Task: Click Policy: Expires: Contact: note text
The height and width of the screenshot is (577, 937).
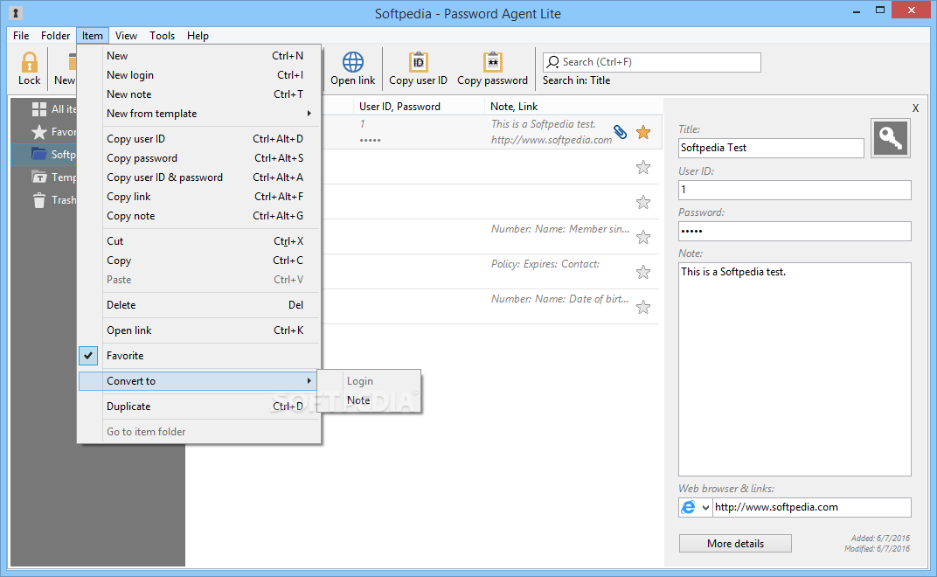Action: (545, 264)
